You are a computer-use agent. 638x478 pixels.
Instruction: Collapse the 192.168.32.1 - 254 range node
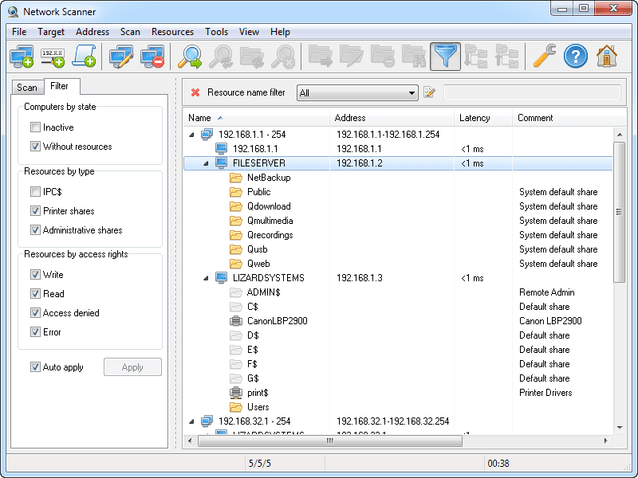point(191,421)
